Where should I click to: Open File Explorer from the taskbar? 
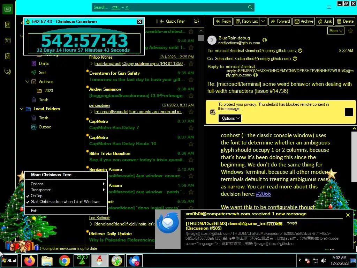(x=47, y=260)
